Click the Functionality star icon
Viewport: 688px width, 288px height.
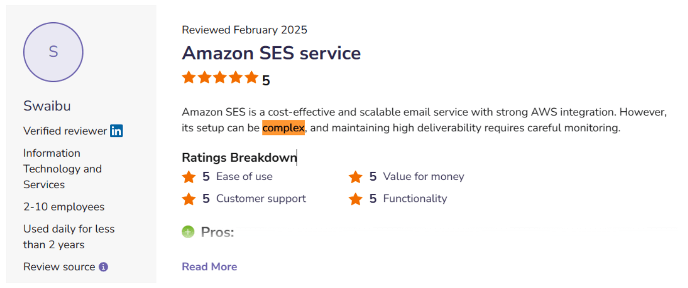[356, 199]
